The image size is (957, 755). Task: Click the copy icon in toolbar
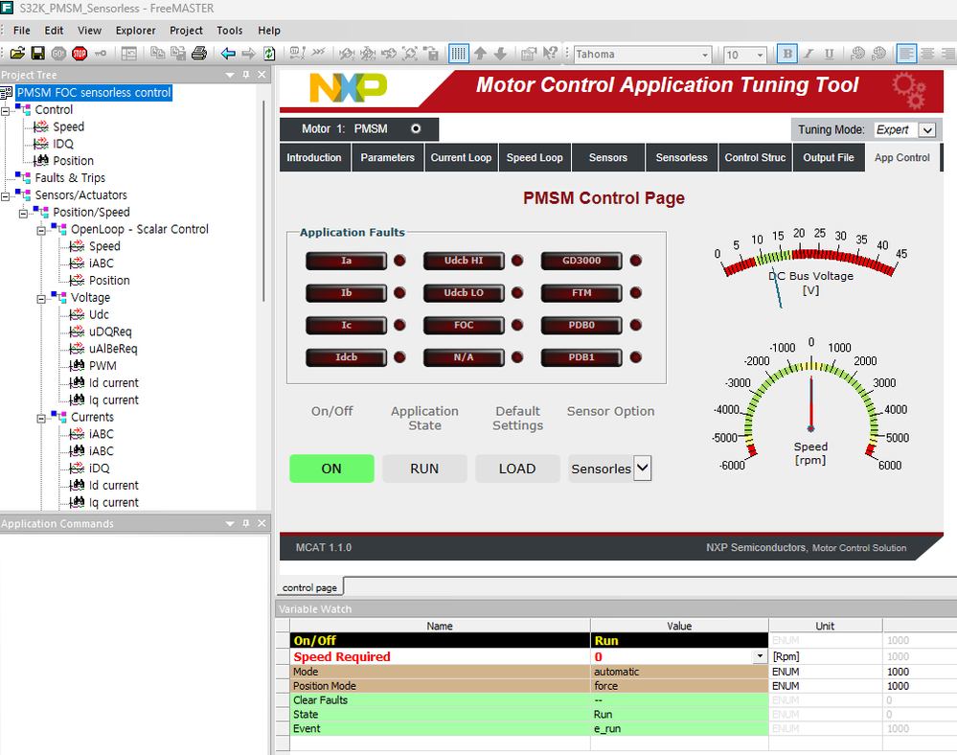point(157,54)
